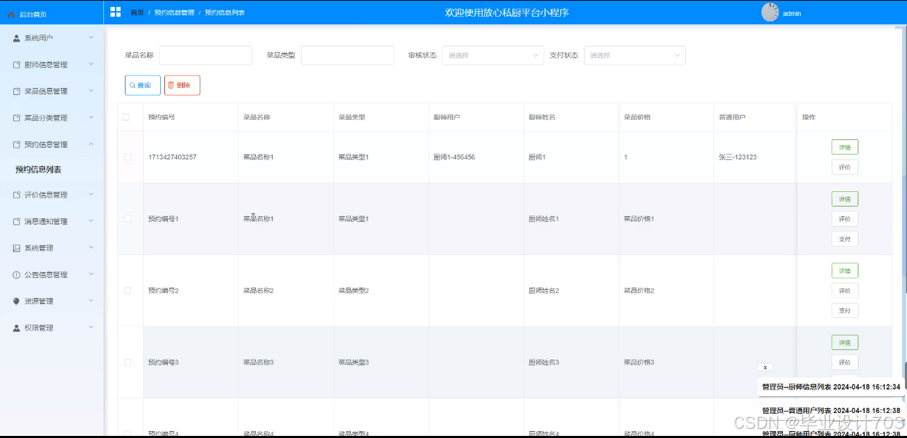The width and height of the screenshot is (907, 438).
Task: Click the bulb icon beside 资源管理
Action: pos(17,301)
